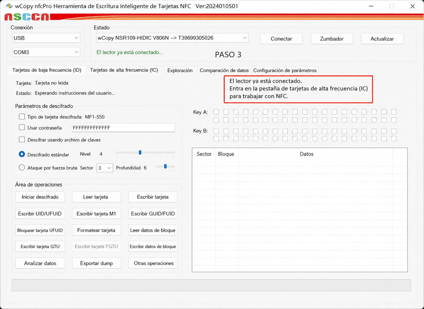Click the Bloque column header
The height and width of the screenshot is (309, 424).
(226, 154)
